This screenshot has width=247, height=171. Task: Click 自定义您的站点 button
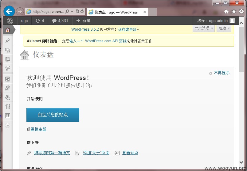(x=53, y=115)
